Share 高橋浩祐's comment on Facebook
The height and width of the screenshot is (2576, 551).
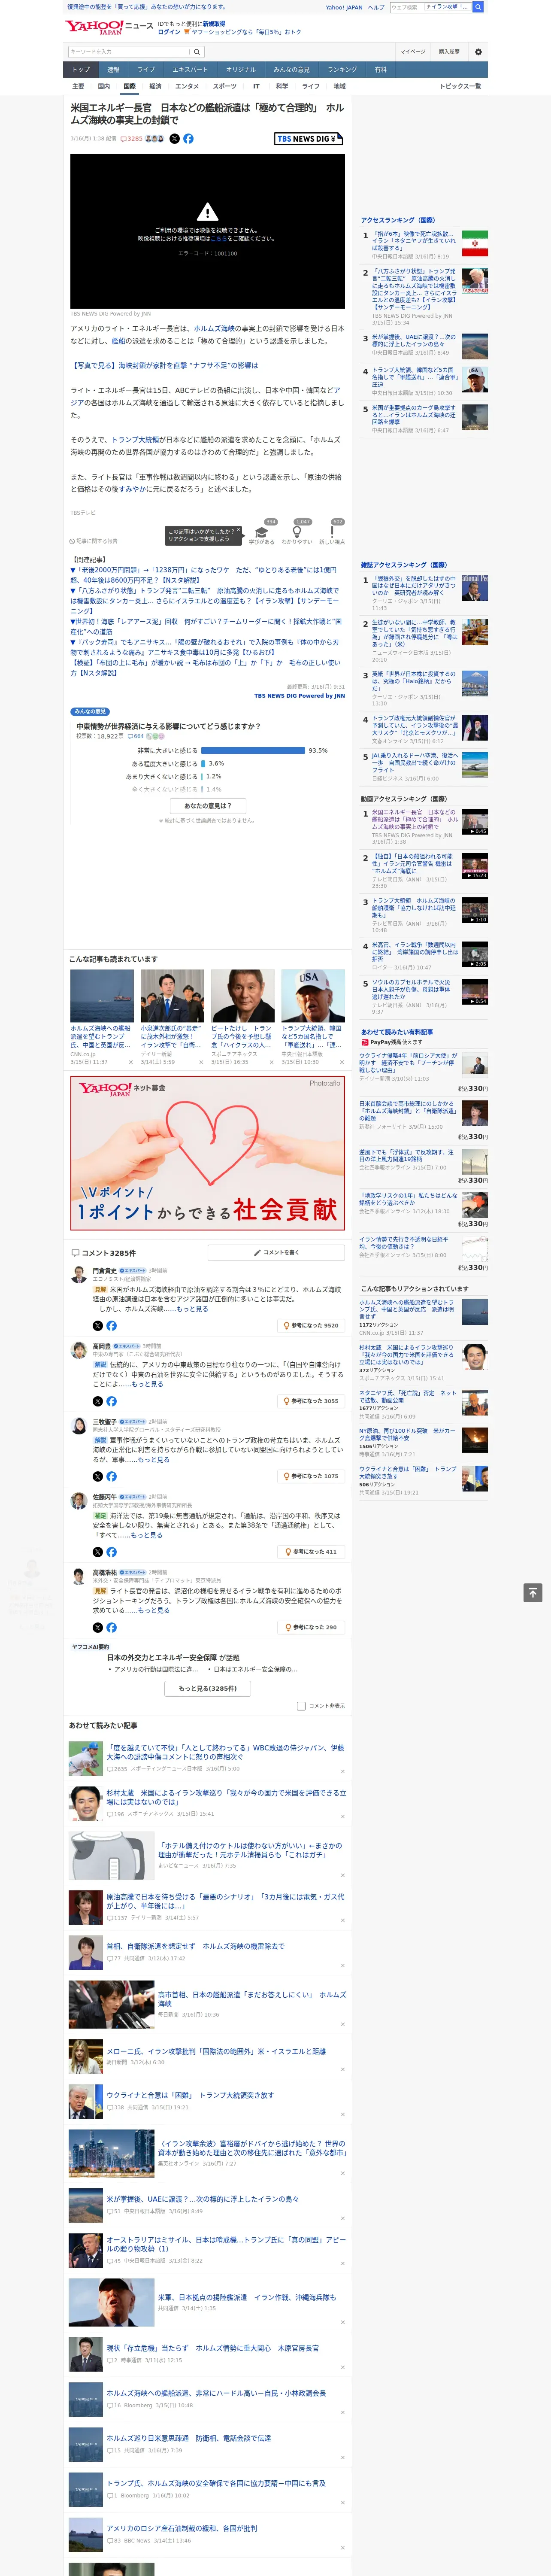tap(111, 1627)
